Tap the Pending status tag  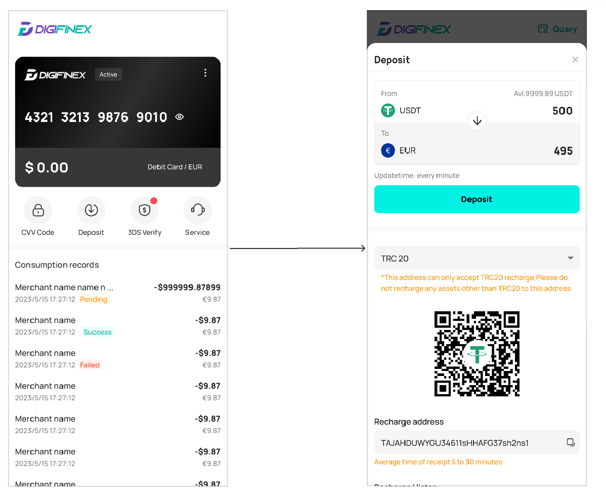[94, 299]
